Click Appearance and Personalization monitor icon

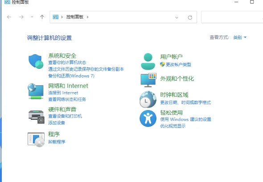click(x=148, y=80)
